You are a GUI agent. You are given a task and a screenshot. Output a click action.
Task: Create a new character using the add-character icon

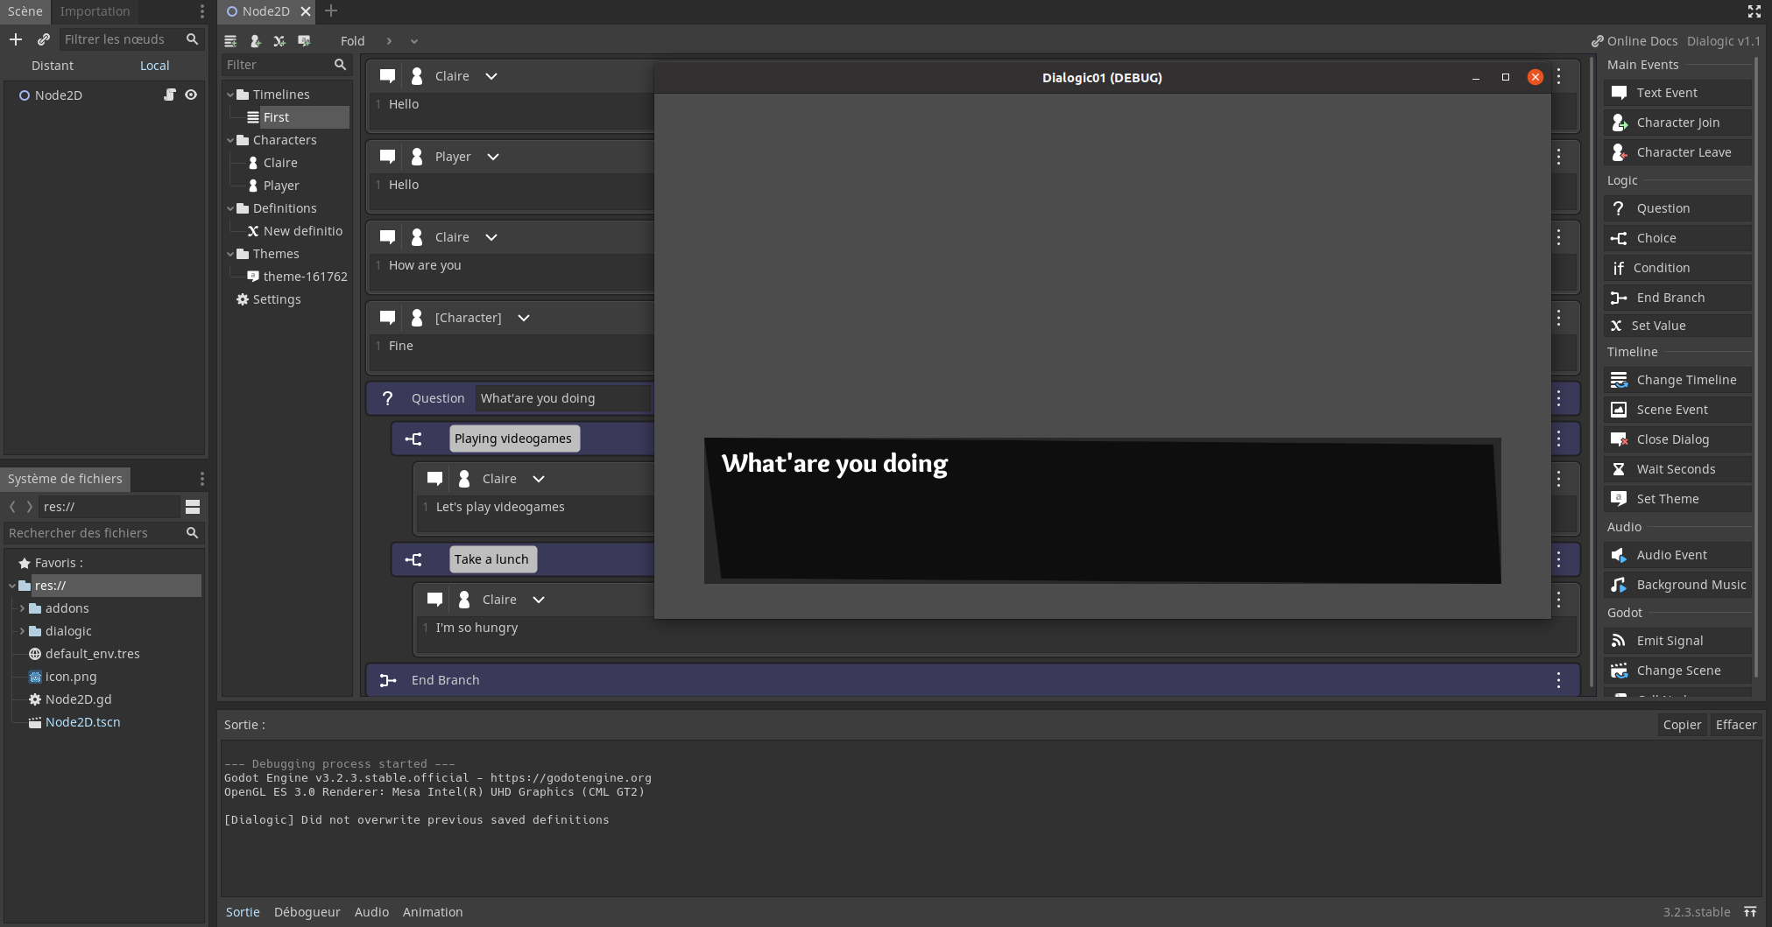tap(255, 40)
